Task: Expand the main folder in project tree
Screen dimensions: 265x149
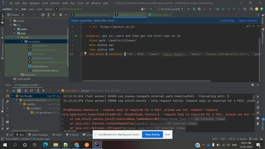Action: [x=14, y=29]
